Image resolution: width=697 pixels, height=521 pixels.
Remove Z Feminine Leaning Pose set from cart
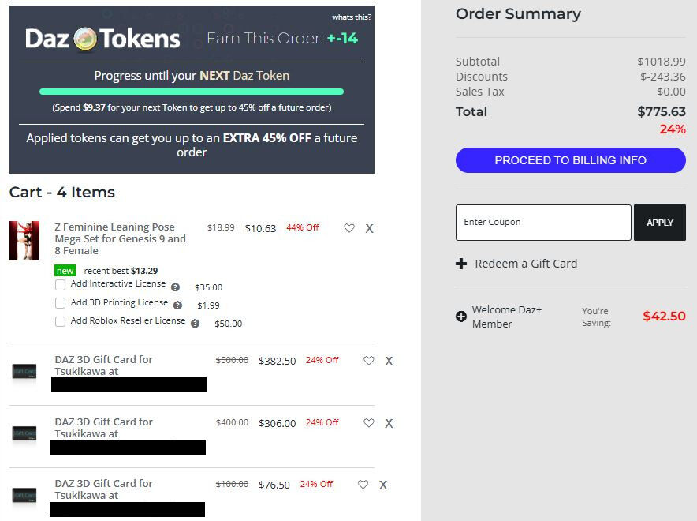point(369,229)
